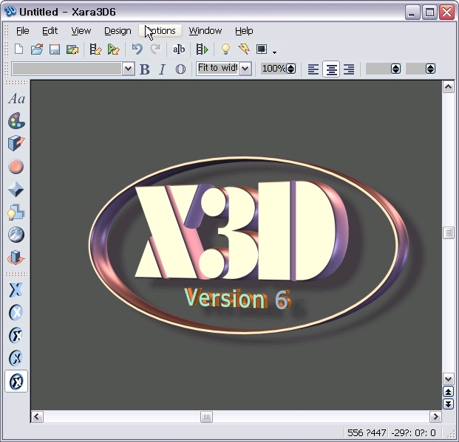Click the X3D Version 6 logo canvas
The height and width of the screenshot is (442, 459).
237,245
